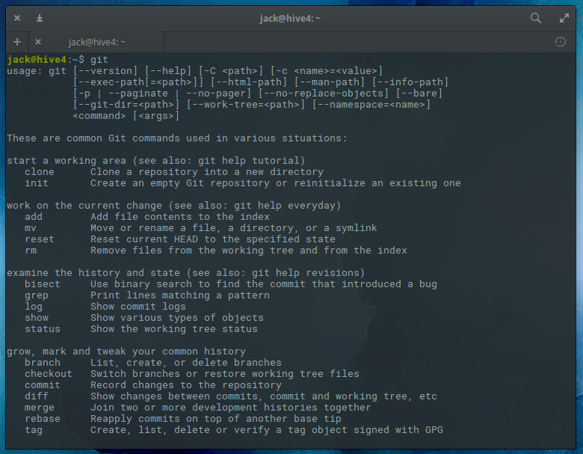Click 'grow, mark and tweak' heading
The width and height of the screenshot is (583, 454).
pyautogui.click(x=126, y=352)
